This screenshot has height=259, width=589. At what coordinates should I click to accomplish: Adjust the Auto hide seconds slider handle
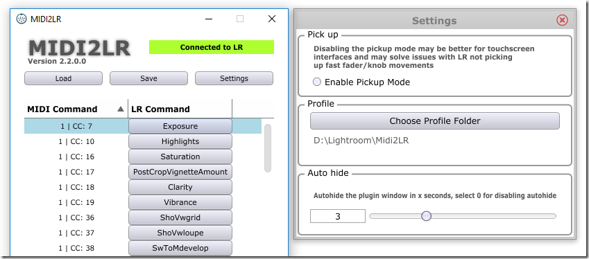coord(426,216)
